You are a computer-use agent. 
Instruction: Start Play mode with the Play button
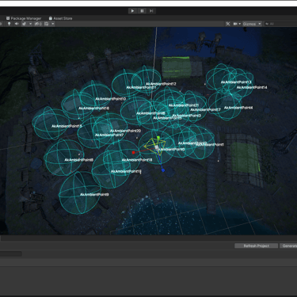tap(132, 11)
